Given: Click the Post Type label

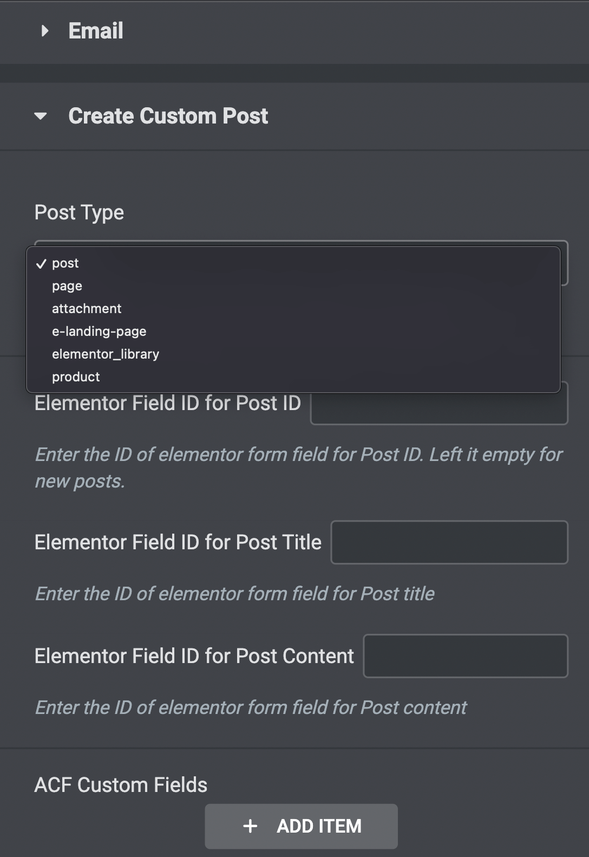Looking at the screenshot, I should 79,212.
